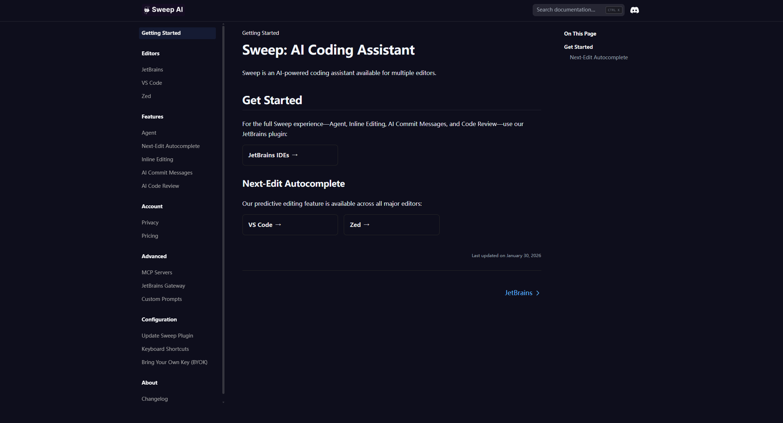Open the Discord community icon
Screen dimensions: 783x423
coord(635,10)
